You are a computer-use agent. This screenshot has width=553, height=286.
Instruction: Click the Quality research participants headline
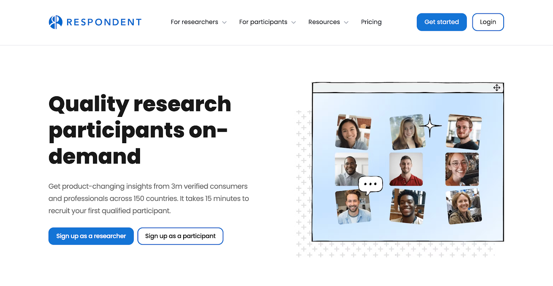[140, 130]
